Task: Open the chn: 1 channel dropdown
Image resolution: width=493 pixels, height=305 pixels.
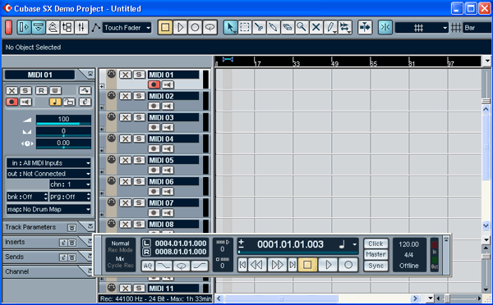Action: click(70, 184)
